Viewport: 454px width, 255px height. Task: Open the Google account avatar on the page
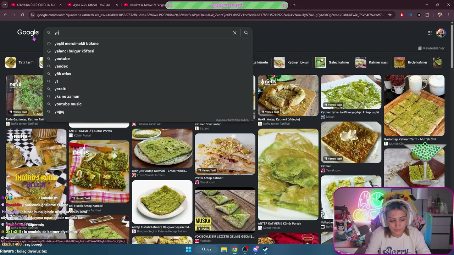[441, 33]
